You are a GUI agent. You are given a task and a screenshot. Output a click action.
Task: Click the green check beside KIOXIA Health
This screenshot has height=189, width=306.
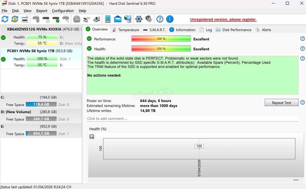pyautogui.click(x=3, y=37)
